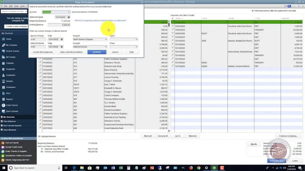
Task: Open Interest Earned Class dropdown
Action: (x=136, y=47)
